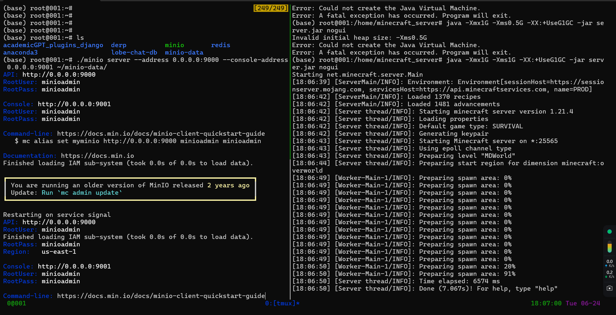This screenshot has width=616, height=315.
Task: Open the first minio-client-quickstart-guide URL
Action: point(161,133)
